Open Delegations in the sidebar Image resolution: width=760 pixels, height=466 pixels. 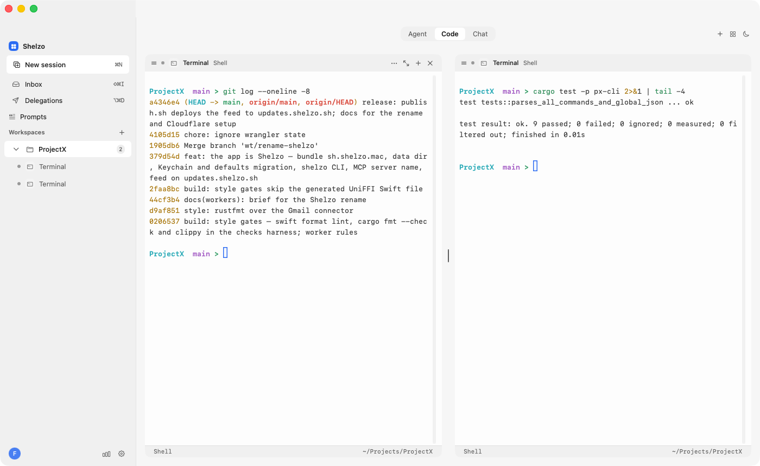68,100
